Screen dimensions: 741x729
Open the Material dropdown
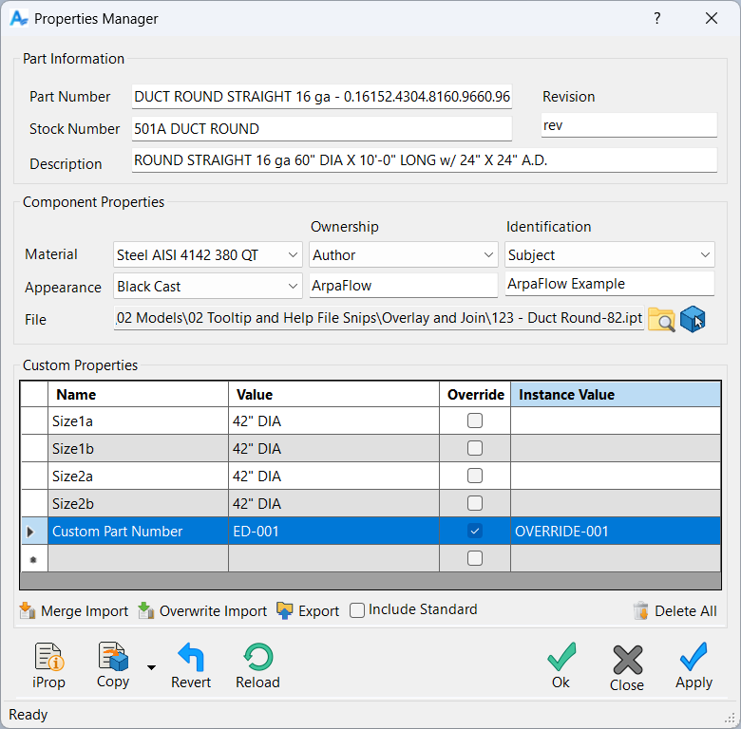(x=292, y=255)
